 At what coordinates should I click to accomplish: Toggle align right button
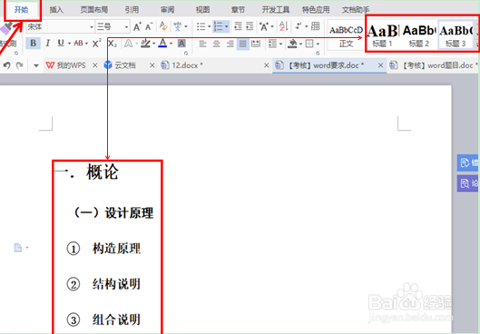click(230, 44)
